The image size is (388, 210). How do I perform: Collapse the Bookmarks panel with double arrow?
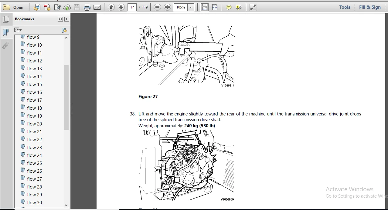pyautogui.click(x=60, y=19)
